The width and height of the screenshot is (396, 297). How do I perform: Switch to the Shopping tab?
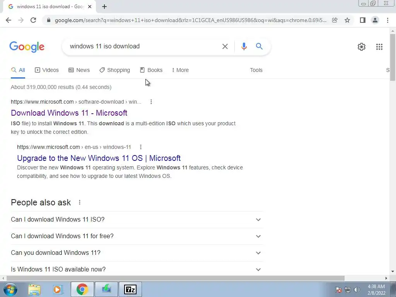coord(114,70)
